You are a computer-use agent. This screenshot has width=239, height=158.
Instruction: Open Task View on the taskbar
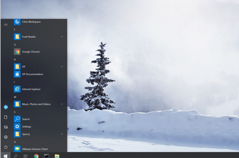(26, 156)
